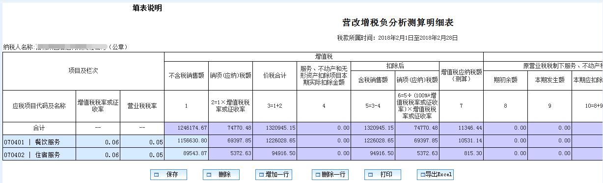Print the form using 打印
Screen dimensions: 603x183
[x=383, y=174]
